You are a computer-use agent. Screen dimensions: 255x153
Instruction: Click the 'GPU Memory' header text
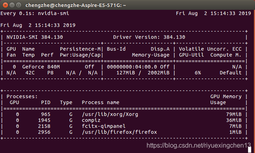(226, 97)
